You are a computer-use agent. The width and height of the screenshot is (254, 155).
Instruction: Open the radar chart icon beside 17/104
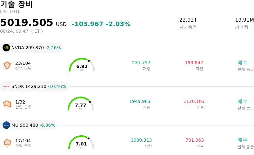(7, 143)
